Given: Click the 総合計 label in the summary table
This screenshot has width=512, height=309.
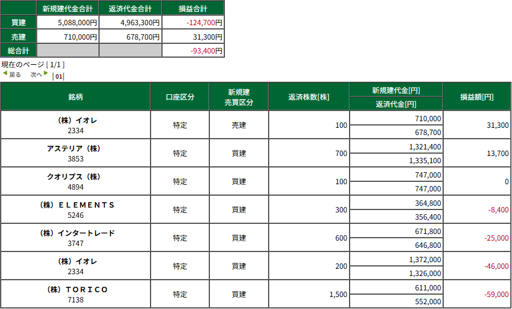Looking at the screenshot, I should tap(19, 50).
